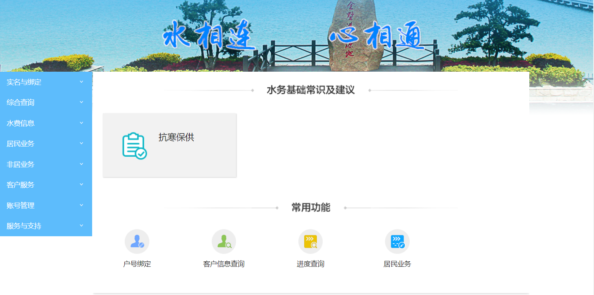Expand the 水费信息 chevron arrow

tap(82, 123)
